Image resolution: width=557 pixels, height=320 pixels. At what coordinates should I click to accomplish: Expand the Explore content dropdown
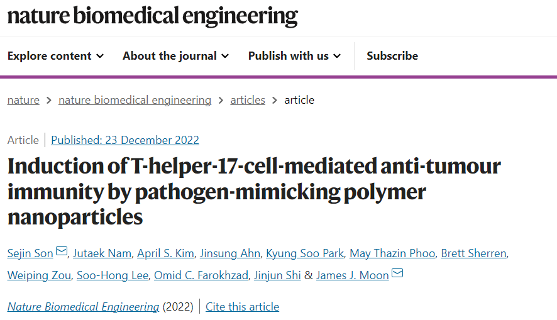[x=56, y=56]
